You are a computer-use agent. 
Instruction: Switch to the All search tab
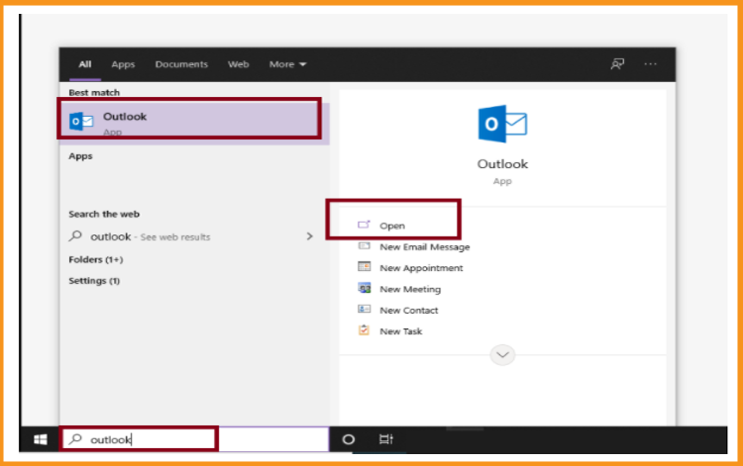tap(85, 64)
